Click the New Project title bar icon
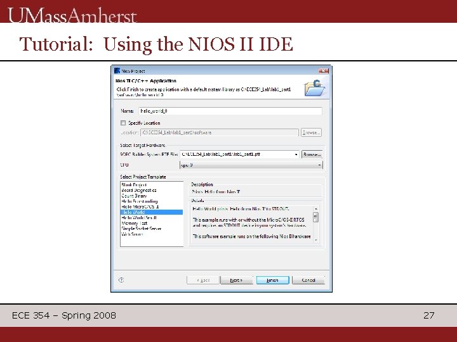The width and height of the screenshot is (457, 342). click(117, 71)
